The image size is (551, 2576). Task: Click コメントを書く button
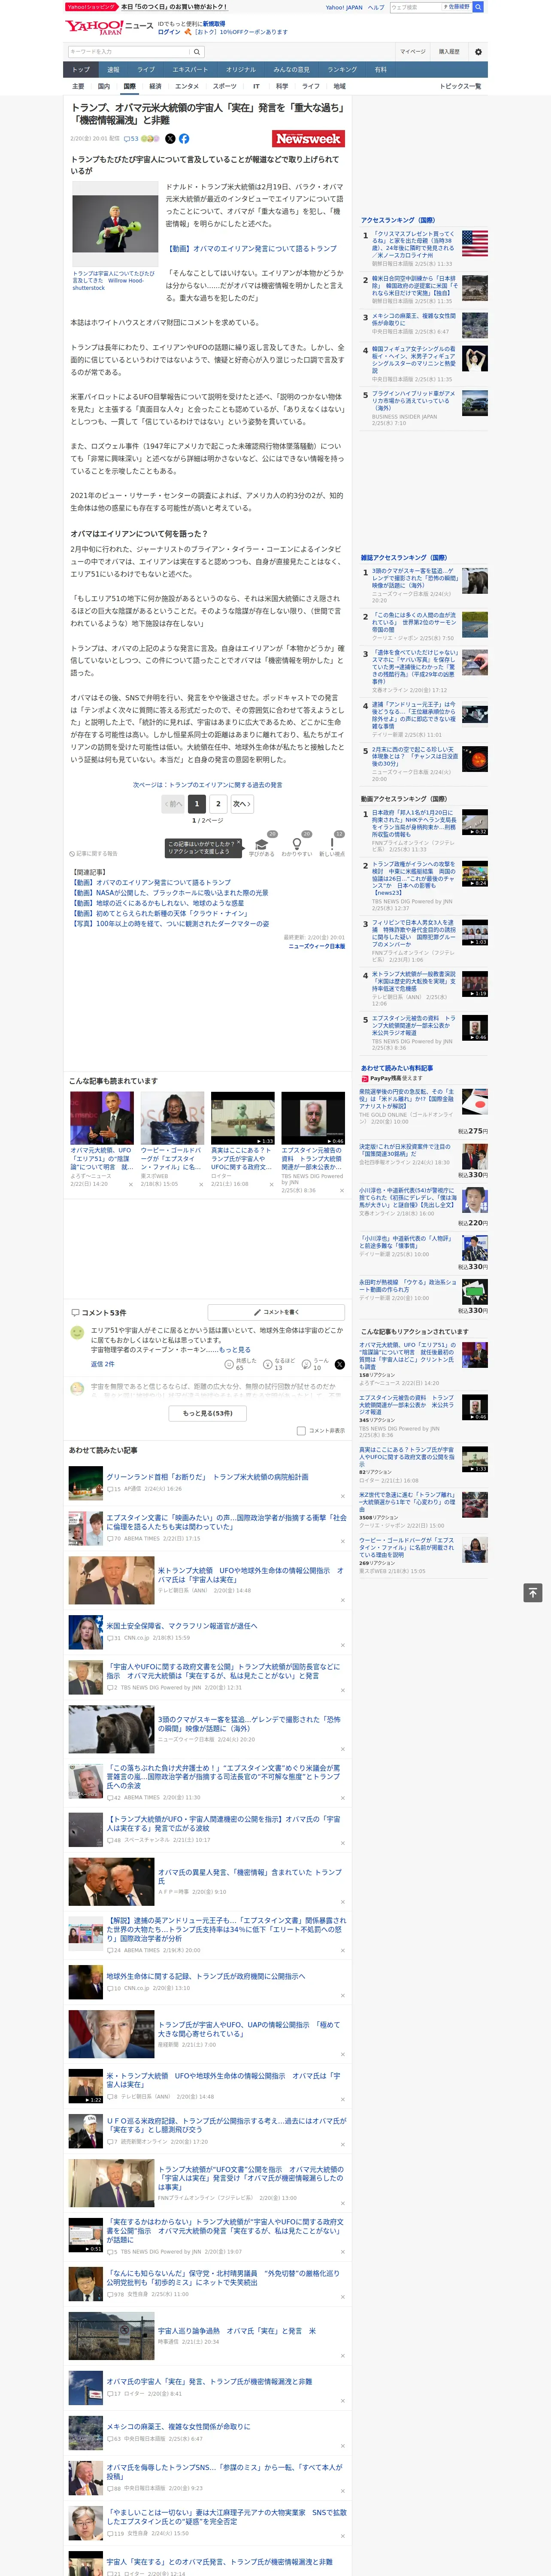pos(276,1312)
